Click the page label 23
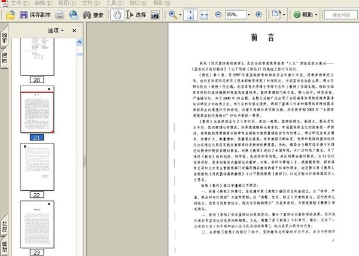The height and width of the screenshot is (256, 359). tap(36, 252)
